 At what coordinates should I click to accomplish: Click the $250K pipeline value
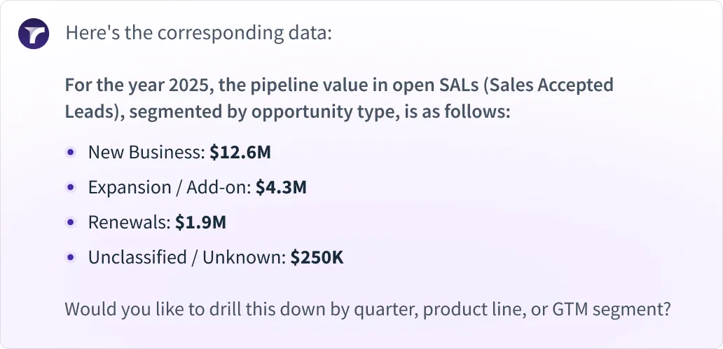point(317,257)
